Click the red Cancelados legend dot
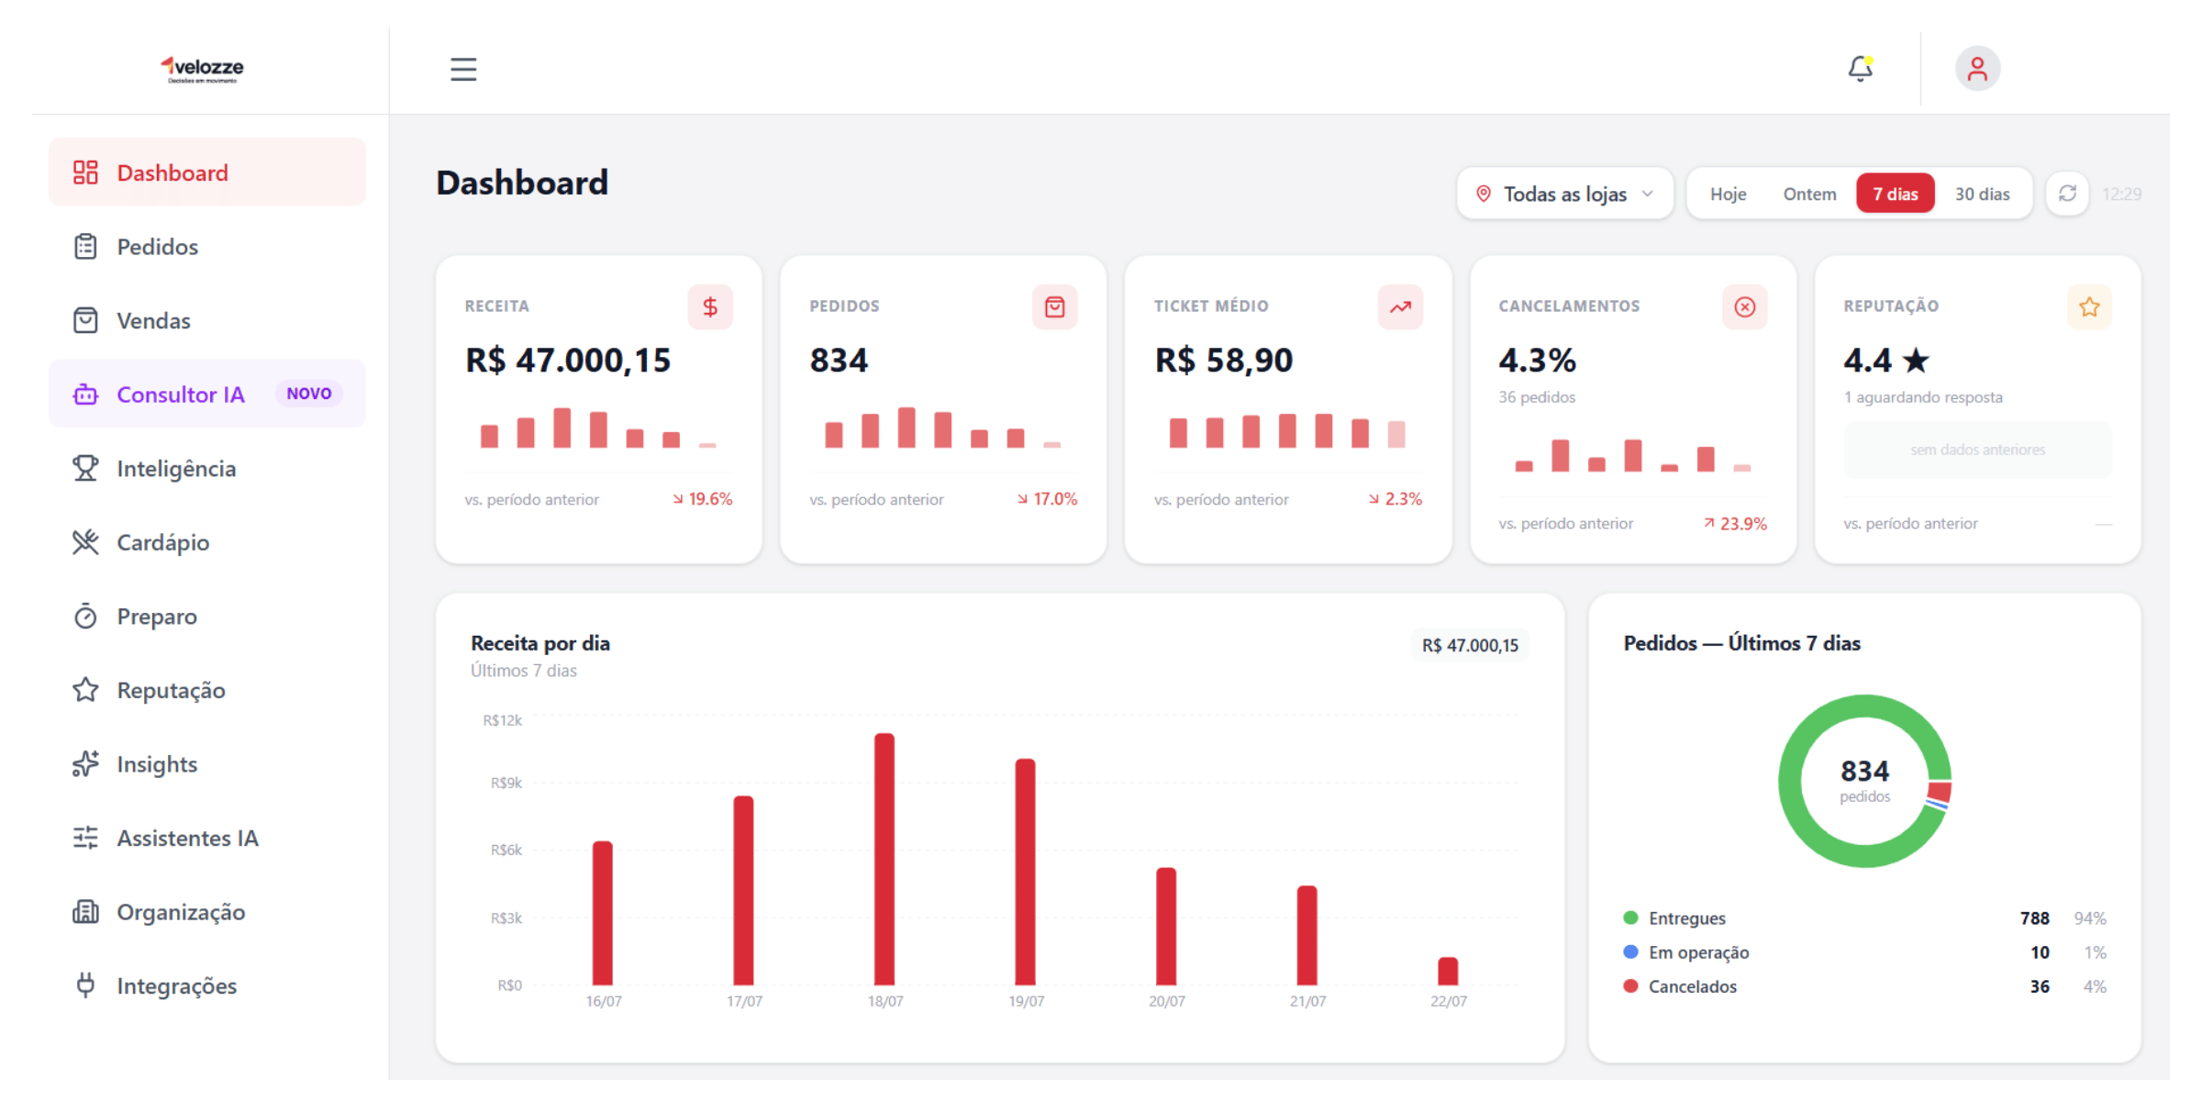Screen dimensions: 2202x1101 (1630, 986)
